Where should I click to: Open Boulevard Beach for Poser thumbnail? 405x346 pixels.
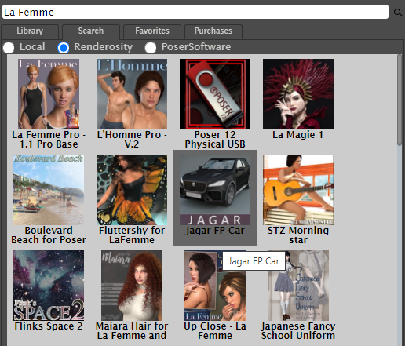tap(49, 190)
